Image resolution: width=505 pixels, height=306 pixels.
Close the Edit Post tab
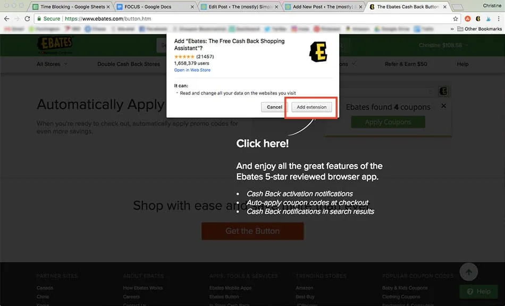276,7
